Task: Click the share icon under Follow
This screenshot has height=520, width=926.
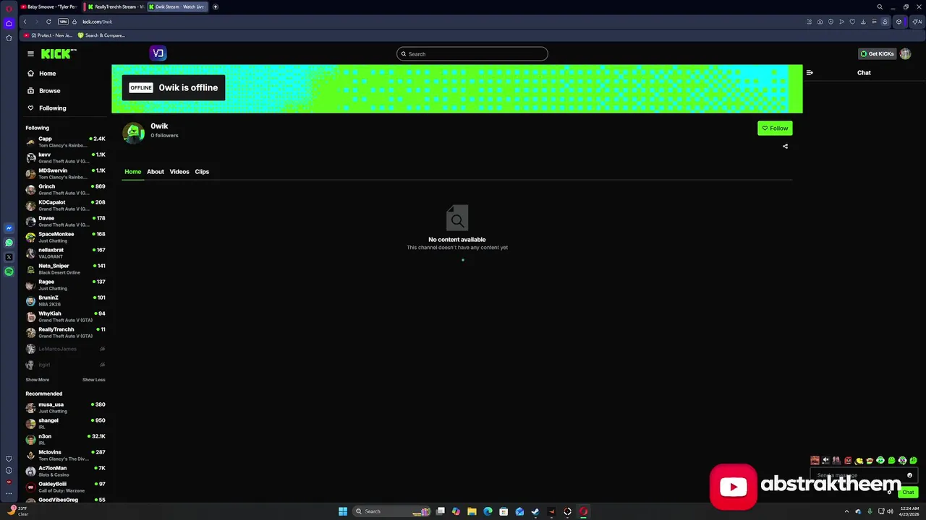Action: coord(785,147)
